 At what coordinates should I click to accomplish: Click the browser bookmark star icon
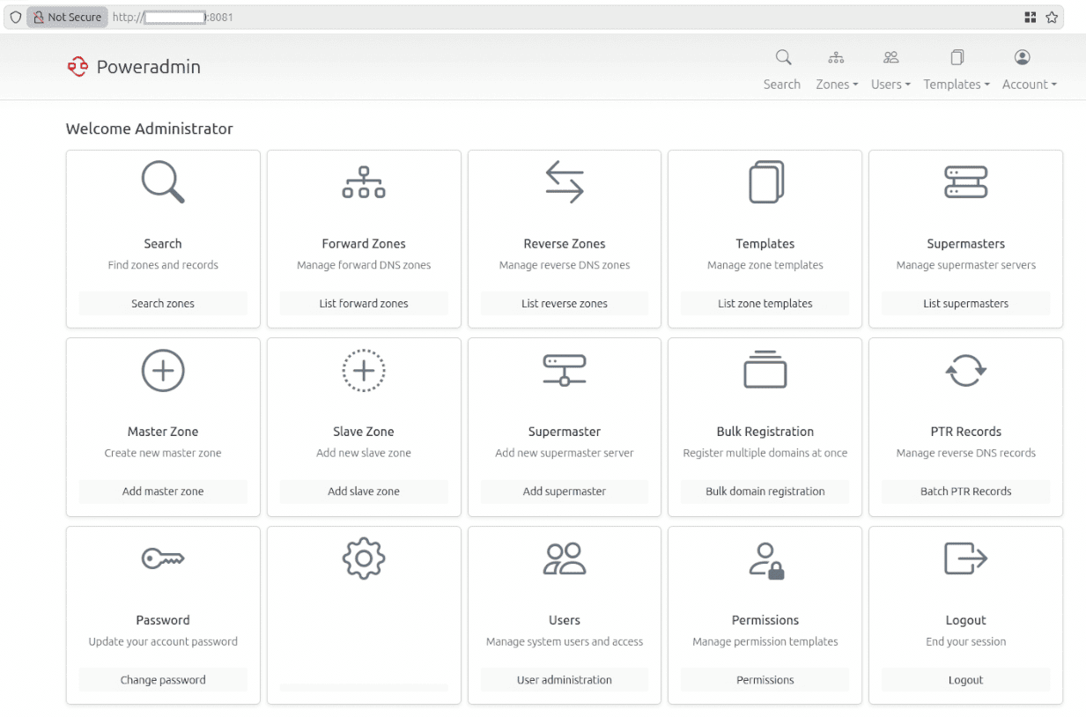[1052, 18]
